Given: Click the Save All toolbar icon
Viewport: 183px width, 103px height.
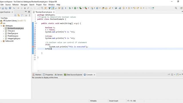Looking at the screenshot, I should point(6,8).
